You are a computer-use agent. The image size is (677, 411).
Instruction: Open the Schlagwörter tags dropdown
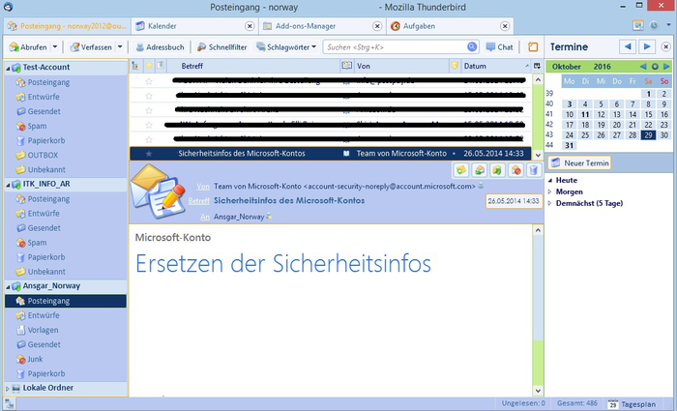(286, 47)
